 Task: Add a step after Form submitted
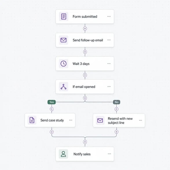click(85, 29)
